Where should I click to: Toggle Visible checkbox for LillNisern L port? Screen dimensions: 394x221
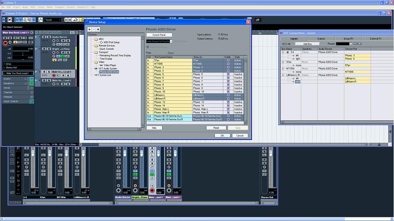click(x=228, y=95)
